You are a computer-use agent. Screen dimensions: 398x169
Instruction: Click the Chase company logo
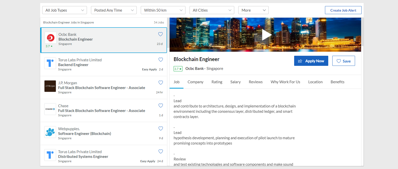point(50,109)
